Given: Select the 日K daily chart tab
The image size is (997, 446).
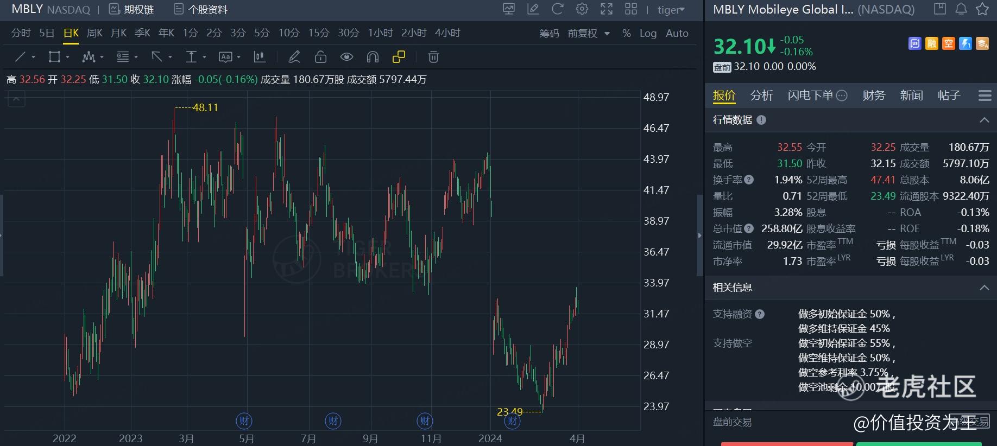Looking at the screenshot, I should coord(71,33).
